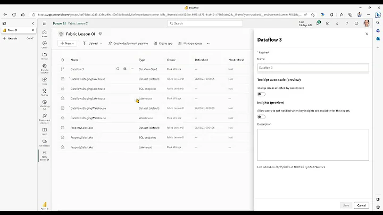Viewport: 383px width, 215px height.
Task: Click the Dataflow 3 Name input field
Action: (313, 68)
